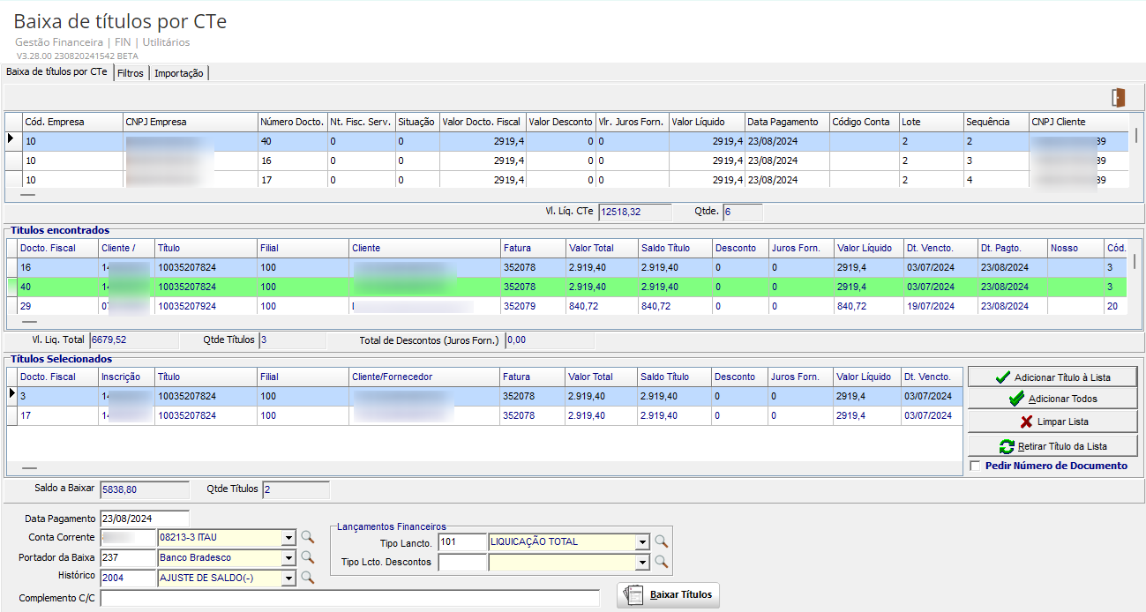Open lookup for Tipo Lancto.
The height and width of the screenshot is (612, 1146).
coord(660,541)
